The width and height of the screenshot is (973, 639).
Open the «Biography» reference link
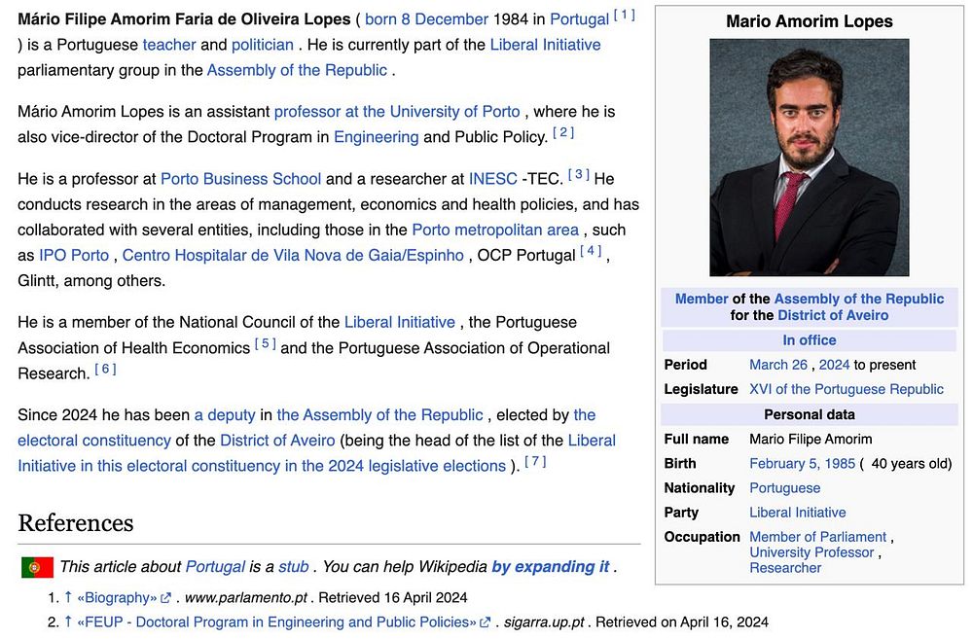[118, 598]
